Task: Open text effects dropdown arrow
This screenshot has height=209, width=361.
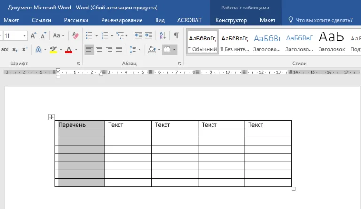Action: pyautogui.click(x=45, y=49)
